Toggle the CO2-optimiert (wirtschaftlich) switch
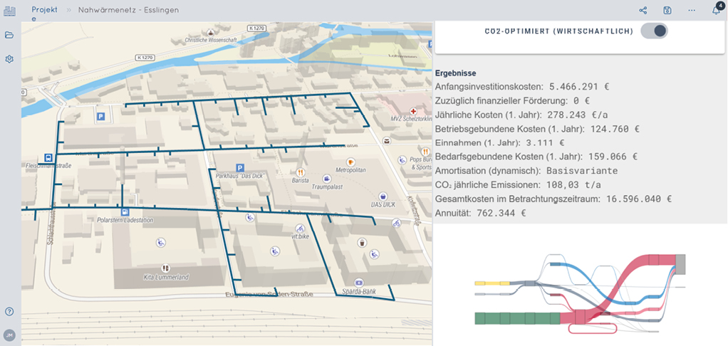This screenshot has height=346, width=728. [x=654, y=31]
